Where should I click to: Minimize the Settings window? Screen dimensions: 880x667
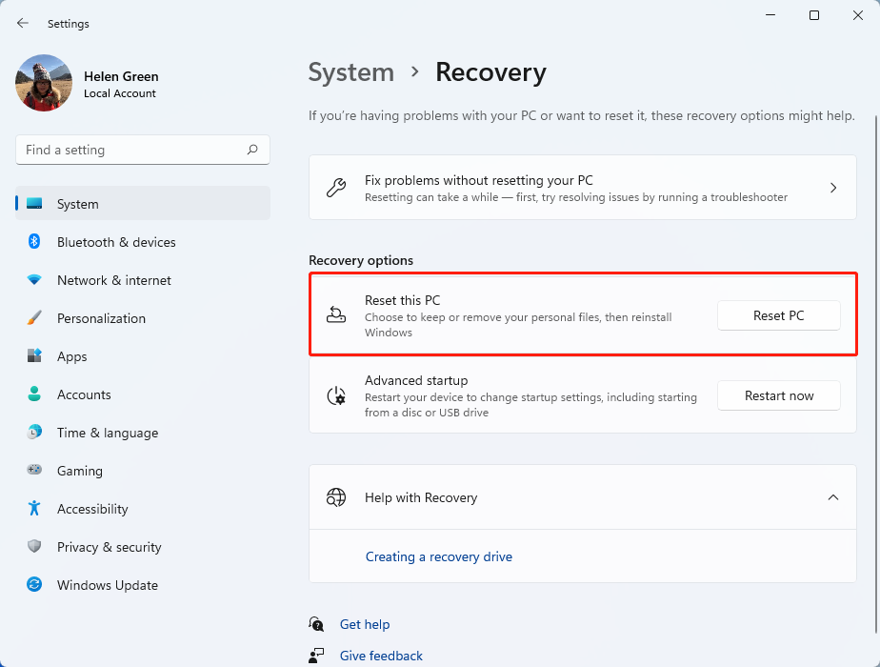click(x=770, y=15)
